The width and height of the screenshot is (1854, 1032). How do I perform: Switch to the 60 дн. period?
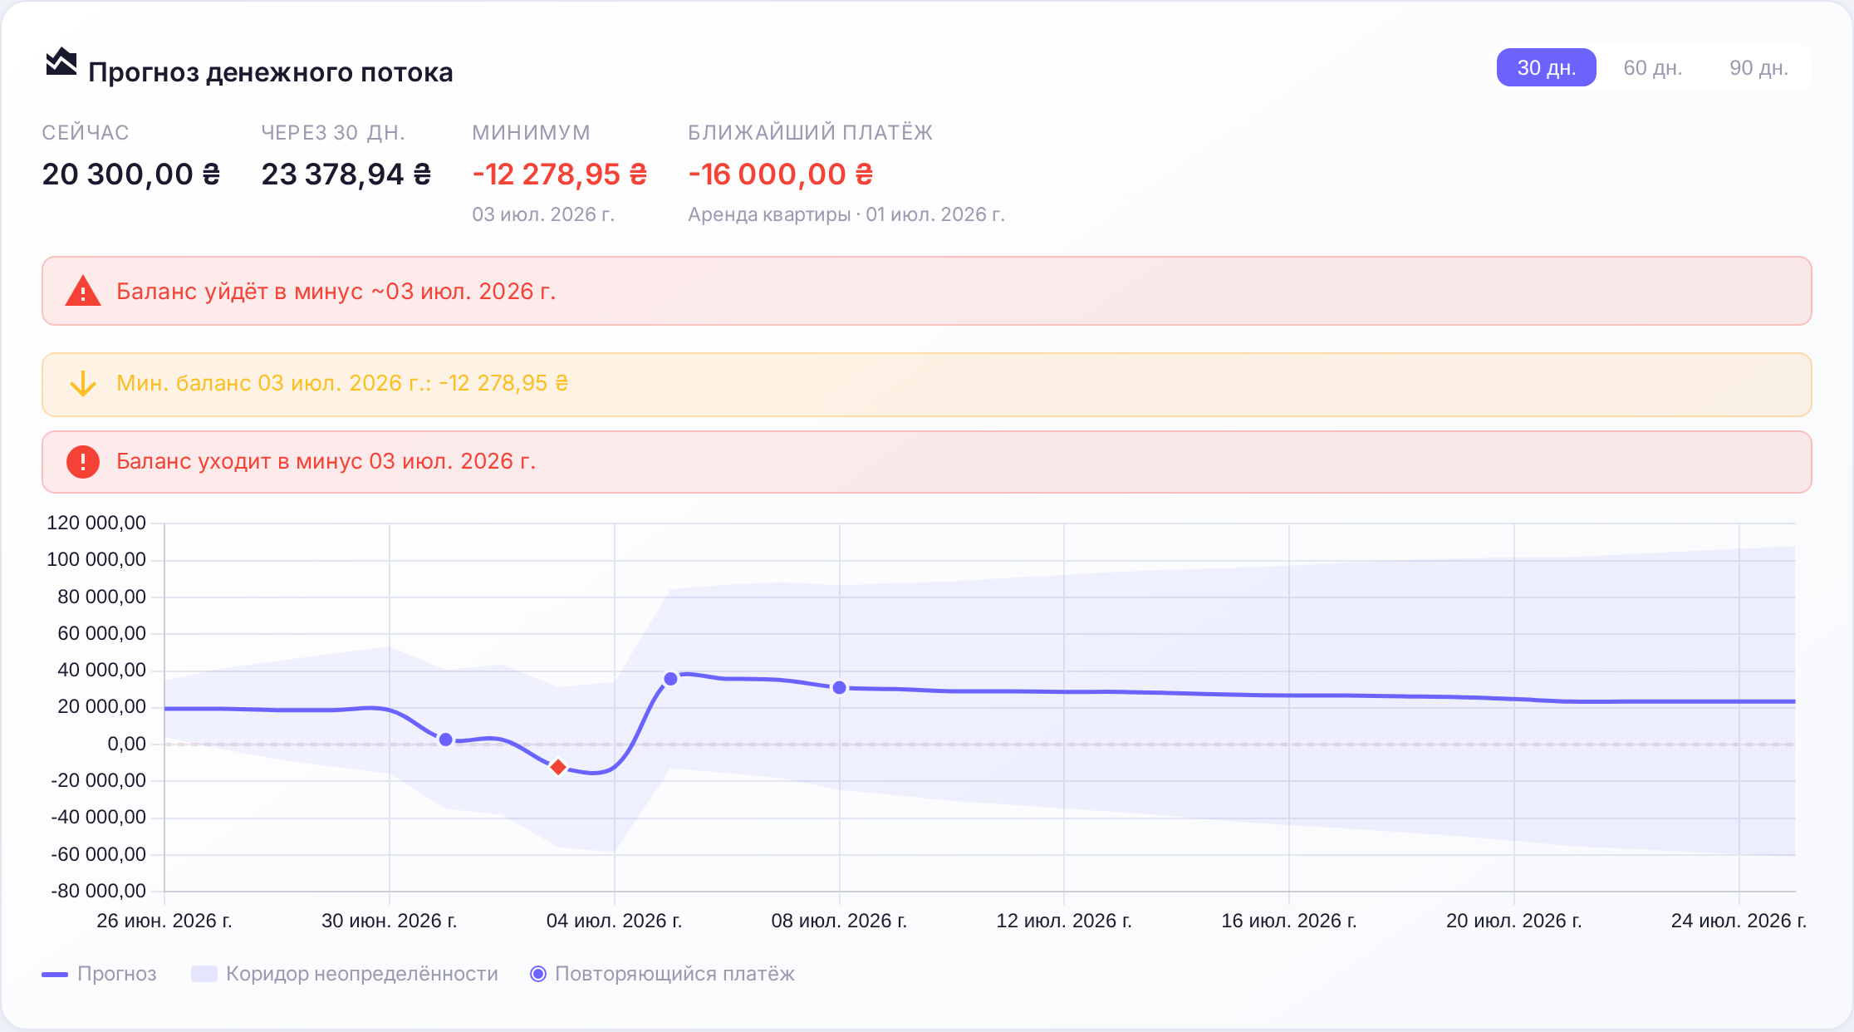pyautogui.click(x=1653, y=67)
